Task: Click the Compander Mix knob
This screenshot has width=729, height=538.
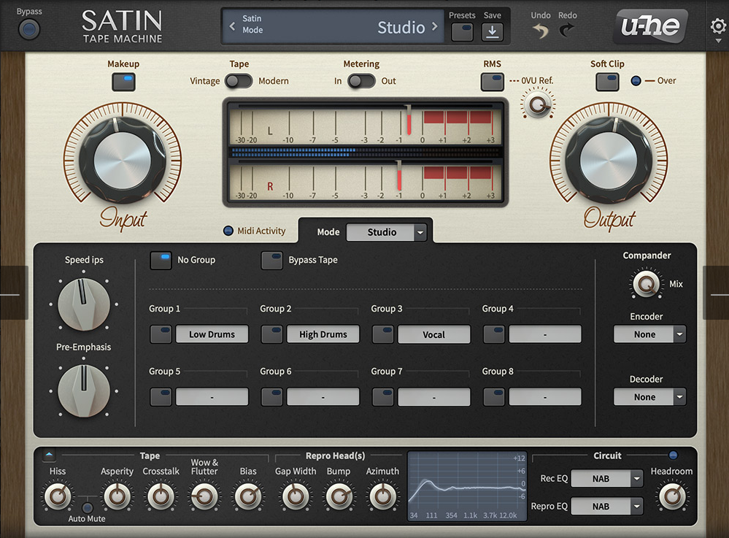Action: click(647, 284)
